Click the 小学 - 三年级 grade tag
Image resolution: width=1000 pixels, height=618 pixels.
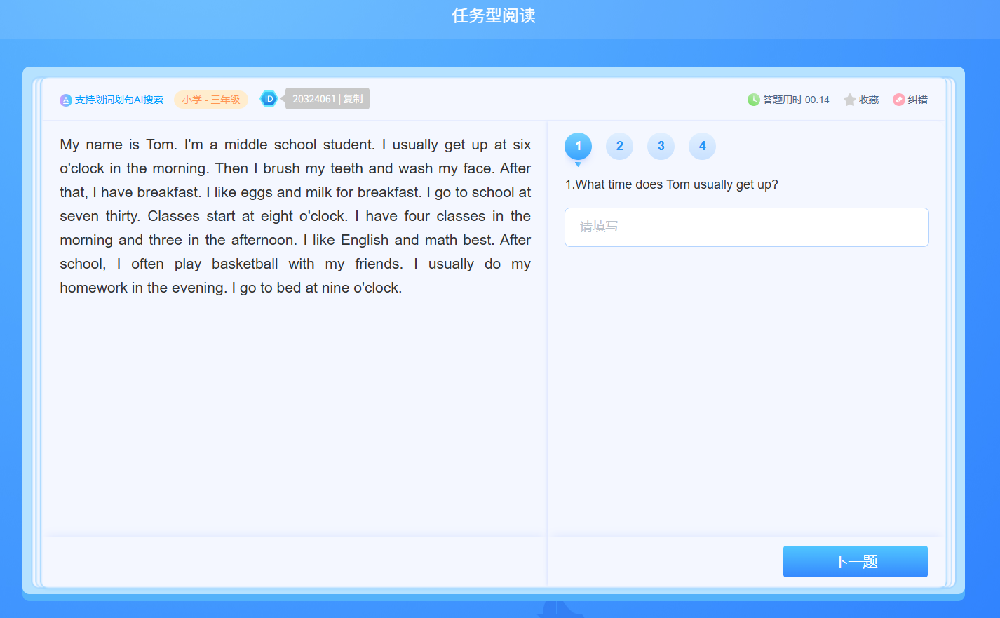tap(211, 100)
